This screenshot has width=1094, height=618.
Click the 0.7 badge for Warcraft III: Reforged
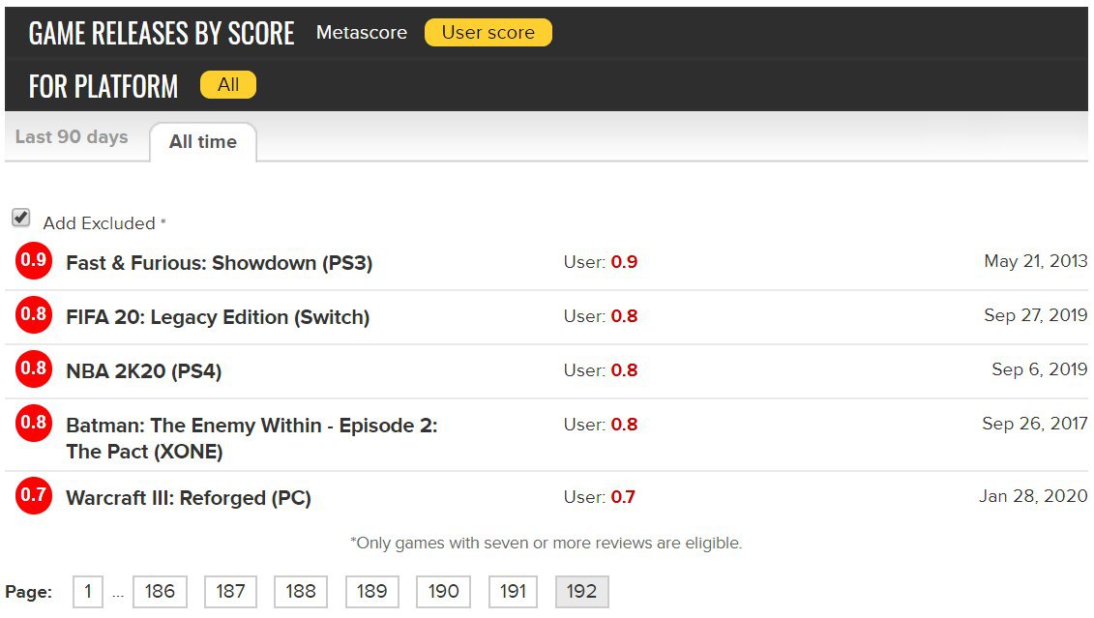pos(34,496)
